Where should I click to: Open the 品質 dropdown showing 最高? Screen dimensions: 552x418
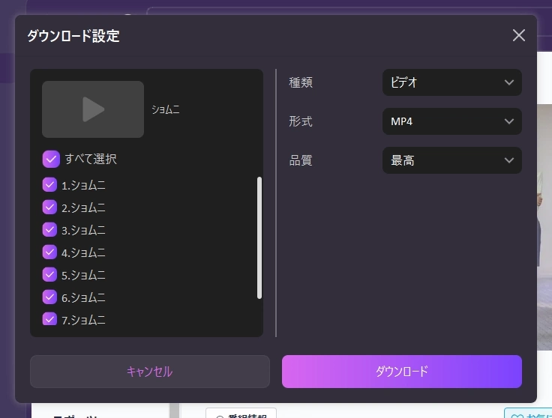(x=451, y=160)
